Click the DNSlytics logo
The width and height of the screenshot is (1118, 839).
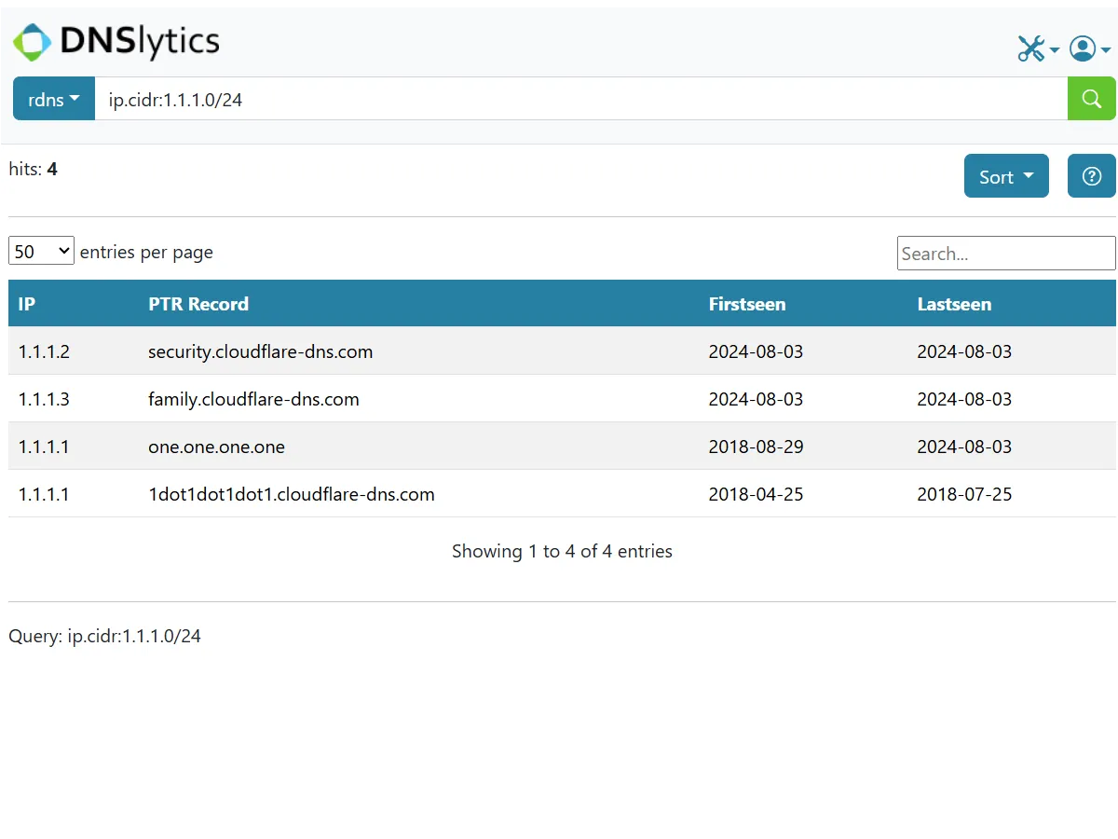pos(116,41)
